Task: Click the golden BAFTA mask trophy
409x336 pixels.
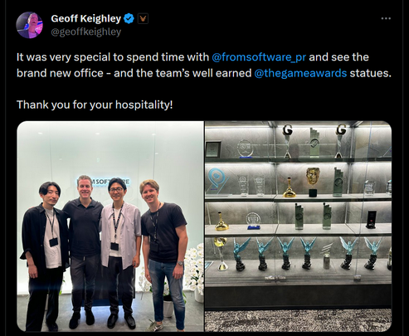Action: pos(313,182)
